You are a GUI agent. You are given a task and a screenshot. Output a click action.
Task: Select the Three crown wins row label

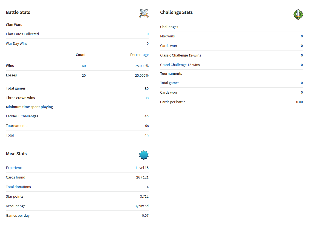tap(20, 98)
